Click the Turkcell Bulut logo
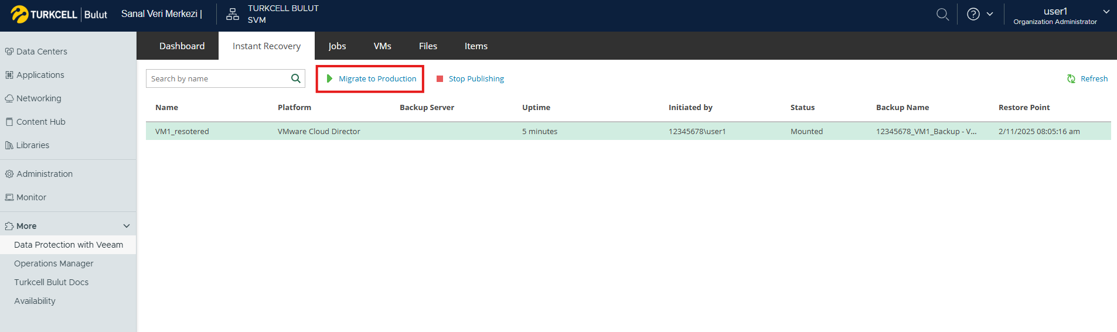The image size is (1117, 332). point(59,14)
